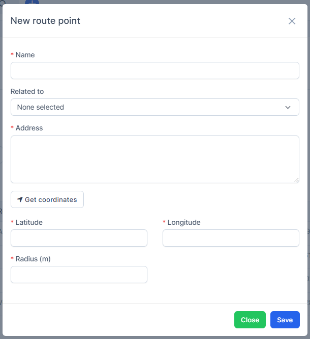
Task: Expand the Related to chevron arrow
Action: [x=288, y=107]
